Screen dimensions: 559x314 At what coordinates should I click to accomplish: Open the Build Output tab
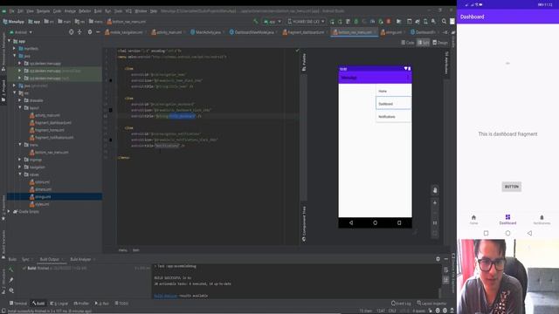tap(50, 259)
